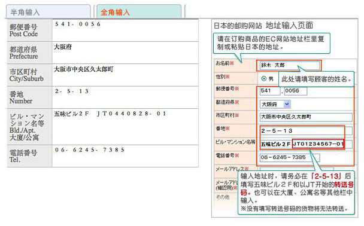364x226 pixels.
Task: Select the 男 gender radio button
Action: pyautogui.click(x=263, y=79)
